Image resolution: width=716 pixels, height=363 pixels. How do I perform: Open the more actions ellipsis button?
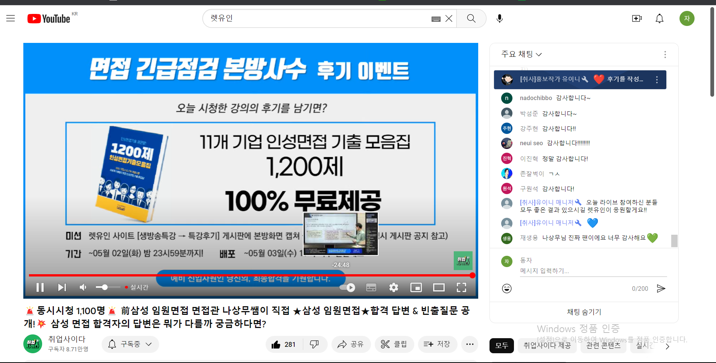(x=470, y=344)
